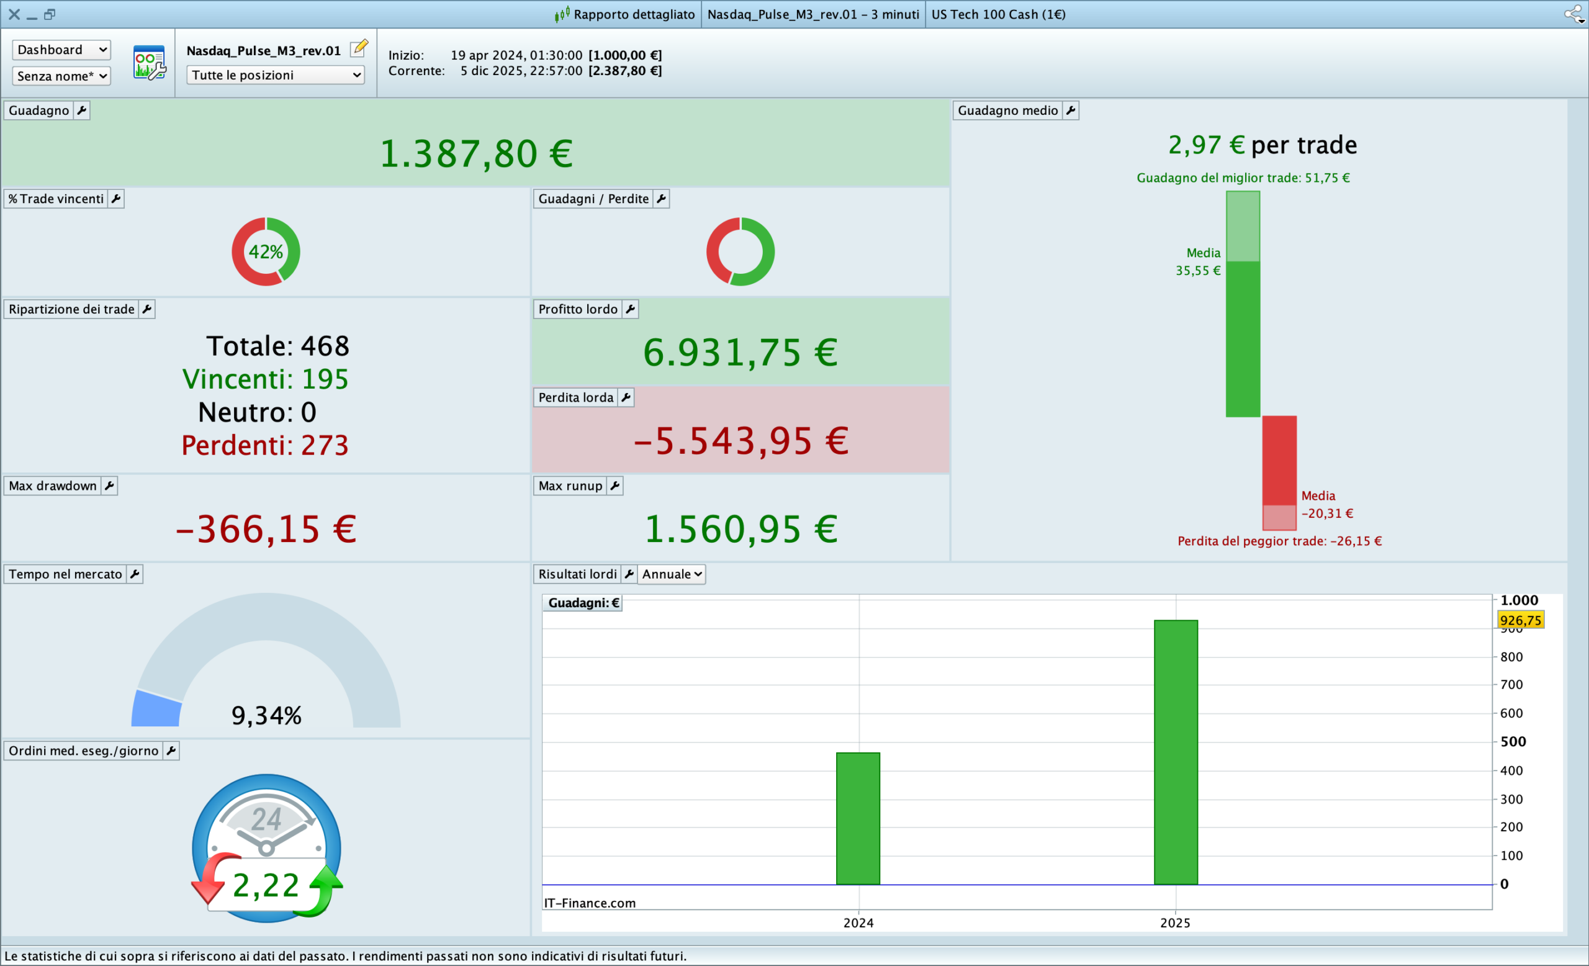Click wrench icon next to Tempo nel mercato
The image size is (1589, 966).
(134, 574)
